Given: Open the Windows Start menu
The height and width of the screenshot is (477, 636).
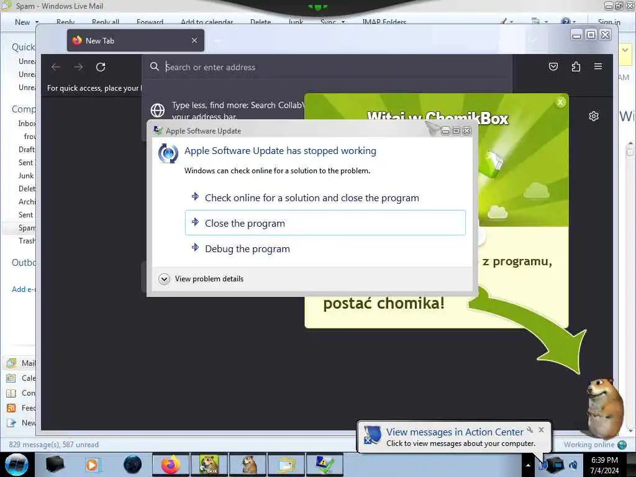Looking at the screenshot, I should coord(17,465).
